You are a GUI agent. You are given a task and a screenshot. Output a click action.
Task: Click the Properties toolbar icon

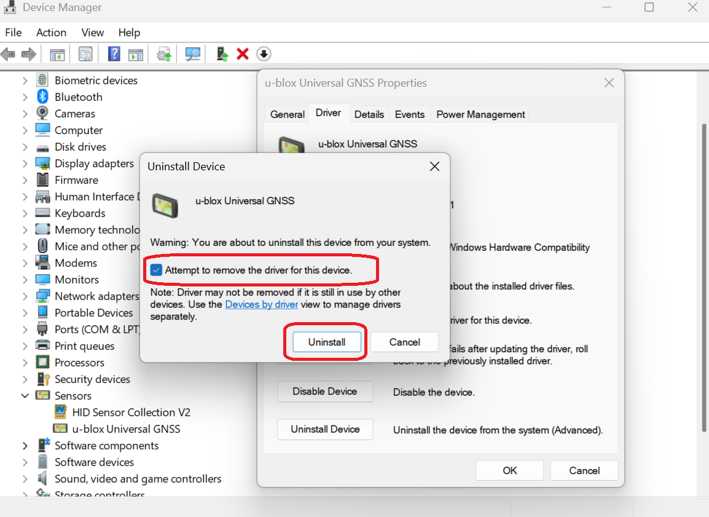[86, 54]
